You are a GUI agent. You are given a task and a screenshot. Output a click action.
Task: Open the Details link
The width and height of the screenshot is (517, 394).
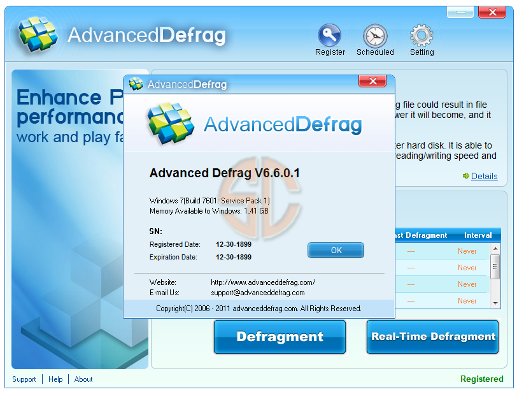coord(484,177)
